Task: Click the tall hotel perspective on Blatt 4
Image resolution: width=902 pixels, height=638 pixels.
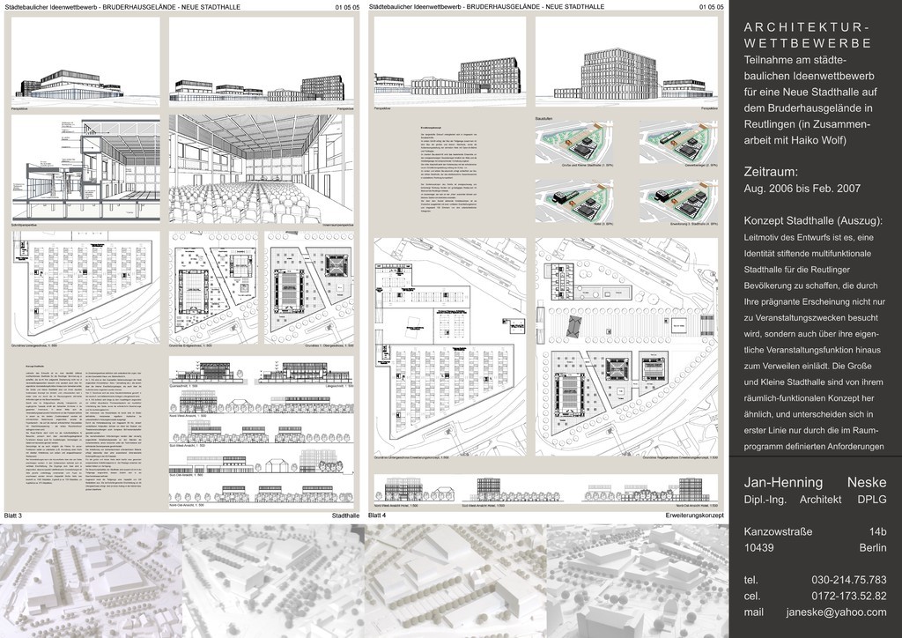Action: tap(626, 62)
